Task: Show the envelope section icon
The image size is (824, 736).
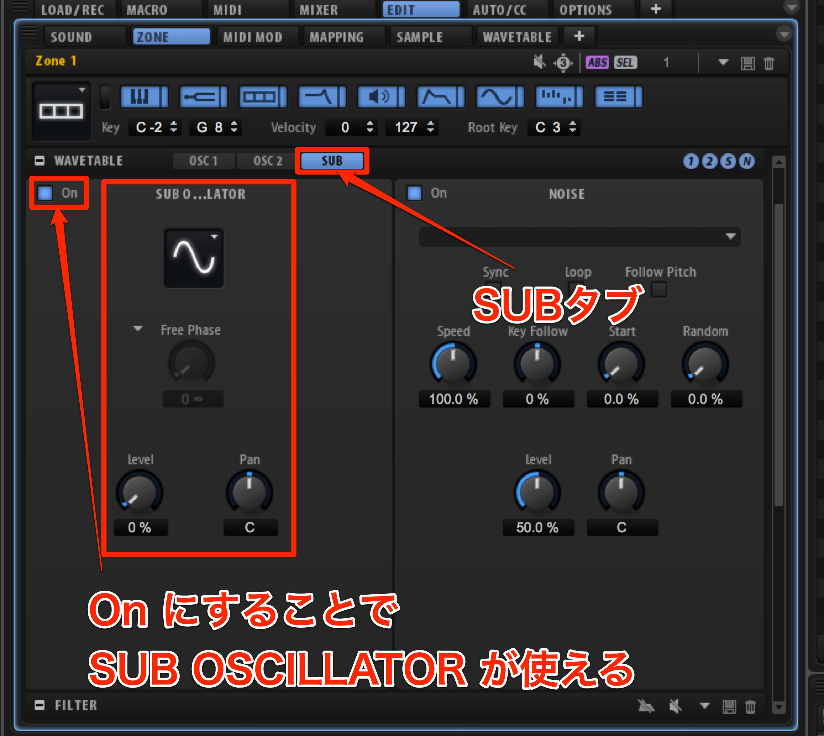Action: point(441,97)
